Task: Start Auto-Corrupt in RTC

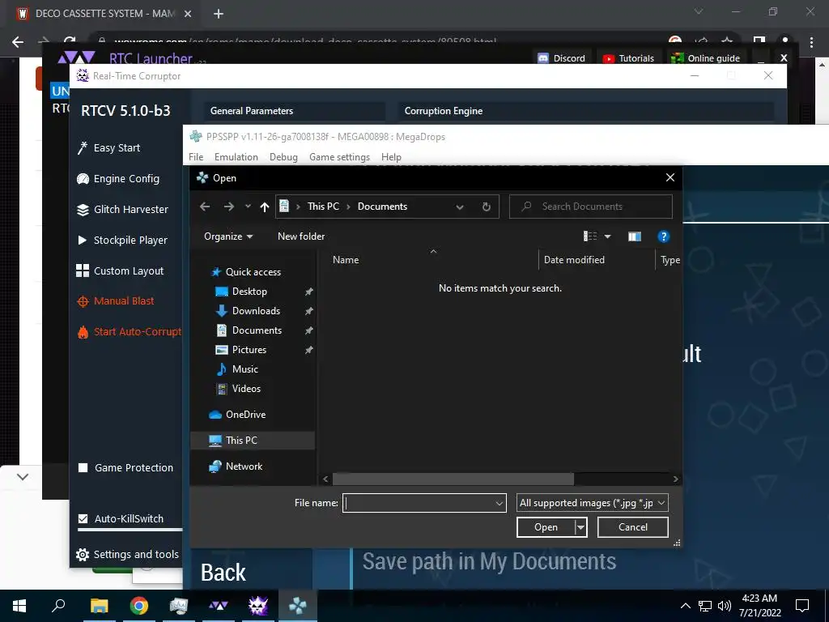Action: tap(138, 331)
